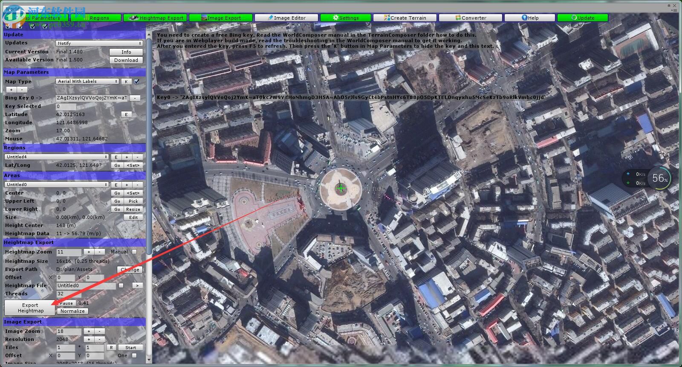The height and width of the screenshot is (367, 682).
Task: Click the Map Parameters toolbar button
Action: (36, 18)
